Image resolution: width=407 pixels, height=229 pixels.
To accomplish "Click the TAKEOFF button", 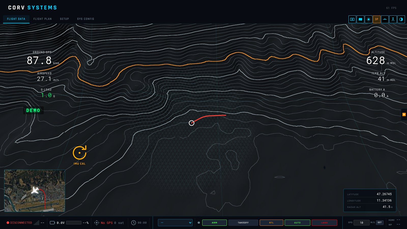I will coord(243,223).
